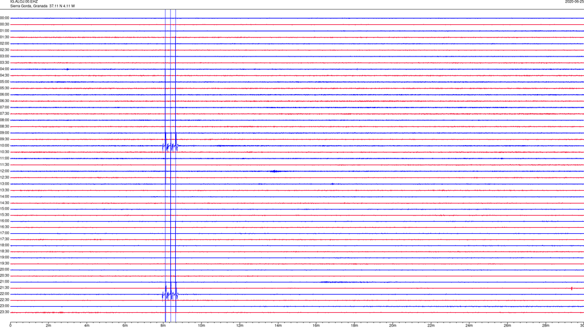Select the 00:00 trace time label
This screenshot has width=584, height=328.
coord(4,18)
